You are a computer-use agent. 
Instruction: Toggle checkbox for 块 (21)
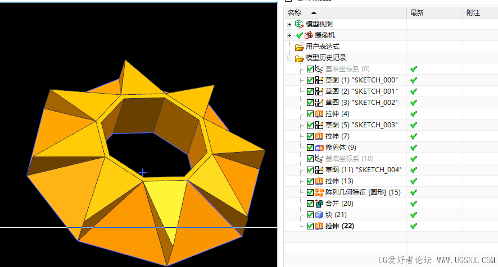click(x=310, y=215)
